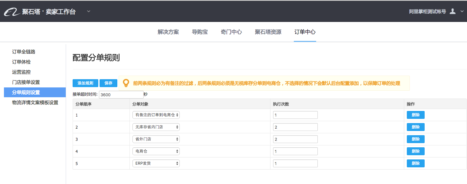Click the Alibaba logo icon
Image resolution: width=467 pixels, height=184 pixels.
point(12,12)
